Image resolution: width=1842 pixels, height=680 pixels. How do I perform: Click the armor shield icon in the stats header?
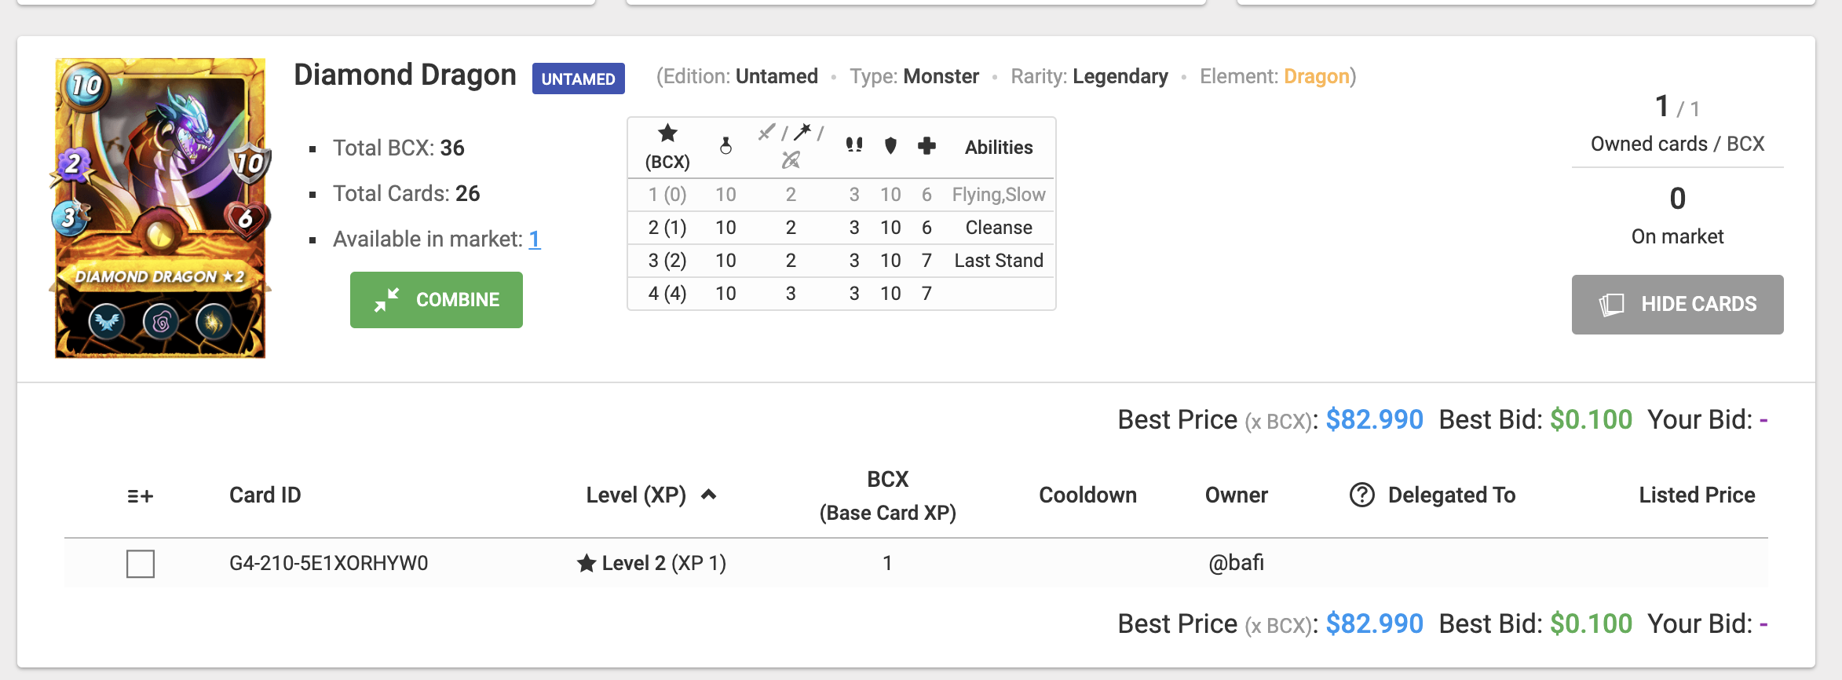point(890,145)
